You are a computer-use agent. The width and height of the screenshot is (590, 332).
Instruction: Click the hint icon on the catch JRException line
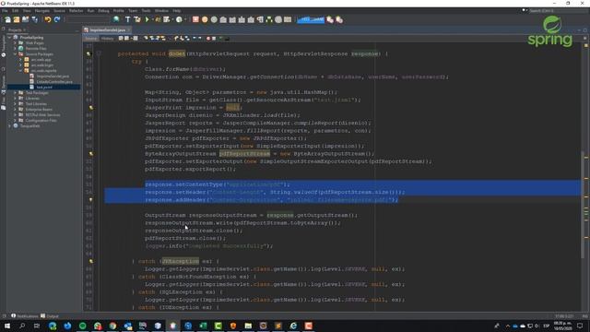(x=91, y=261)
